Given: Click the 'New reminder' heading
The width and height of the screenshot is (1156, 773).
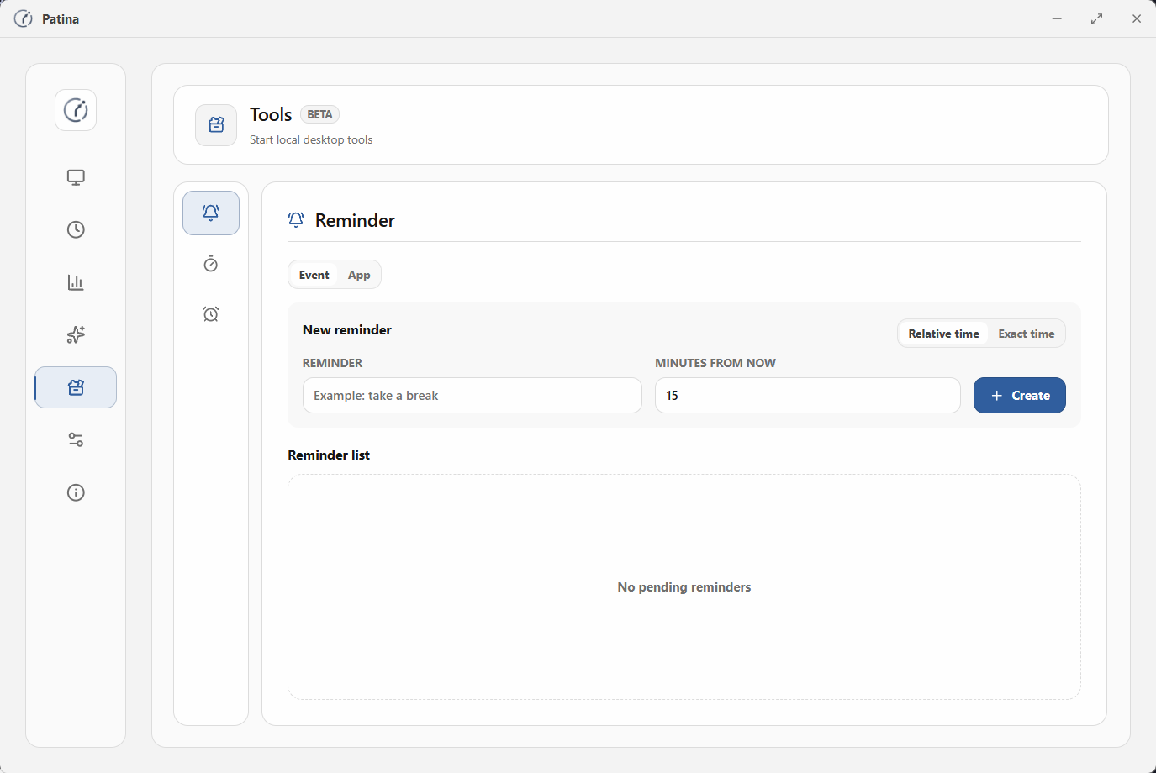Looking at the screenshot, I should click(347, 329).
